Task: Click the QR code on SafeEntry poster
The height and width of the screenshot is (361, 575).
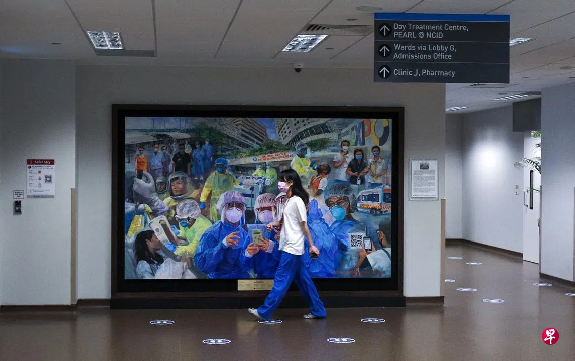Action: point(48,178)
